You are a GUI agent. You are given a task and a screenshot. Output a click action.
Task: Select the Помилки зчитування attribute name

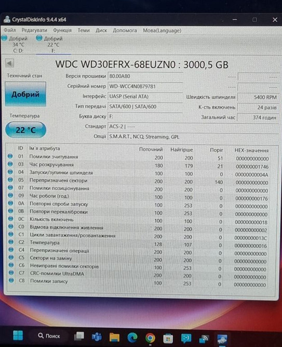click(53, 157)
